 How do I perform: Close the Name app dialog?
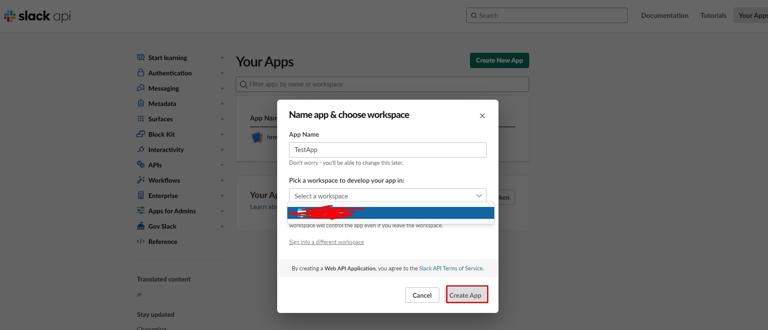[x=482, y=116]
